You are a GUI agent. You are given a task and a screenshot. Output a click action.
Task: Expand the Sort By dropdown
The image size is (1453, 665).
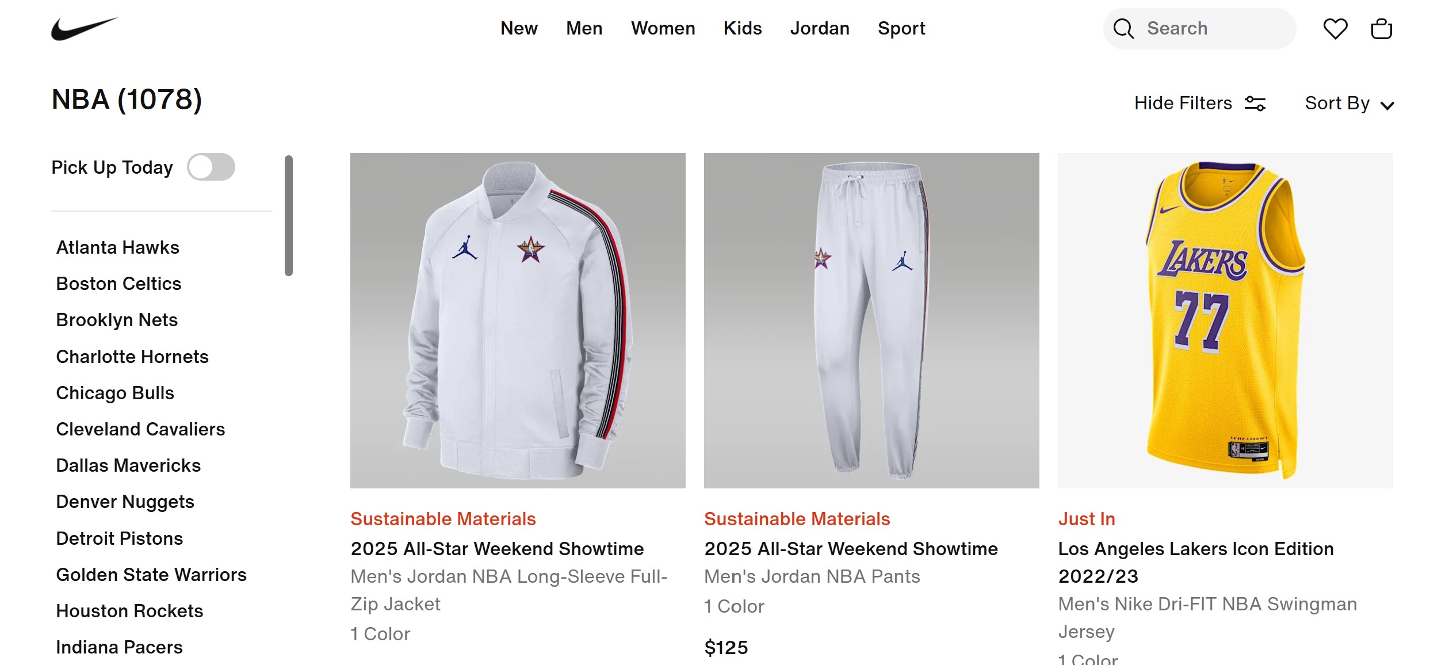1349,104
